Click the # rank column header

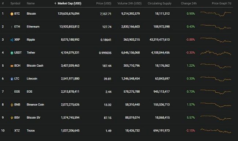click(x=3, y=3)
